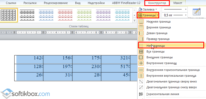Open the Границы dropdown arrow
The width and height of the screenshot is (206, 99).
coord(157,15)
